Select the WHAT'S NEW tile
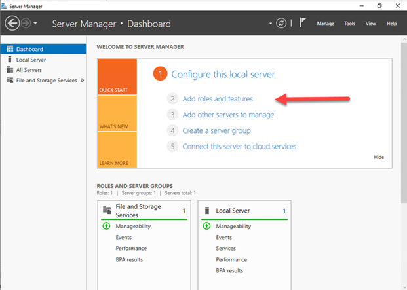The width and height of the screenshot is (407, 290). (x=117, y=113)
